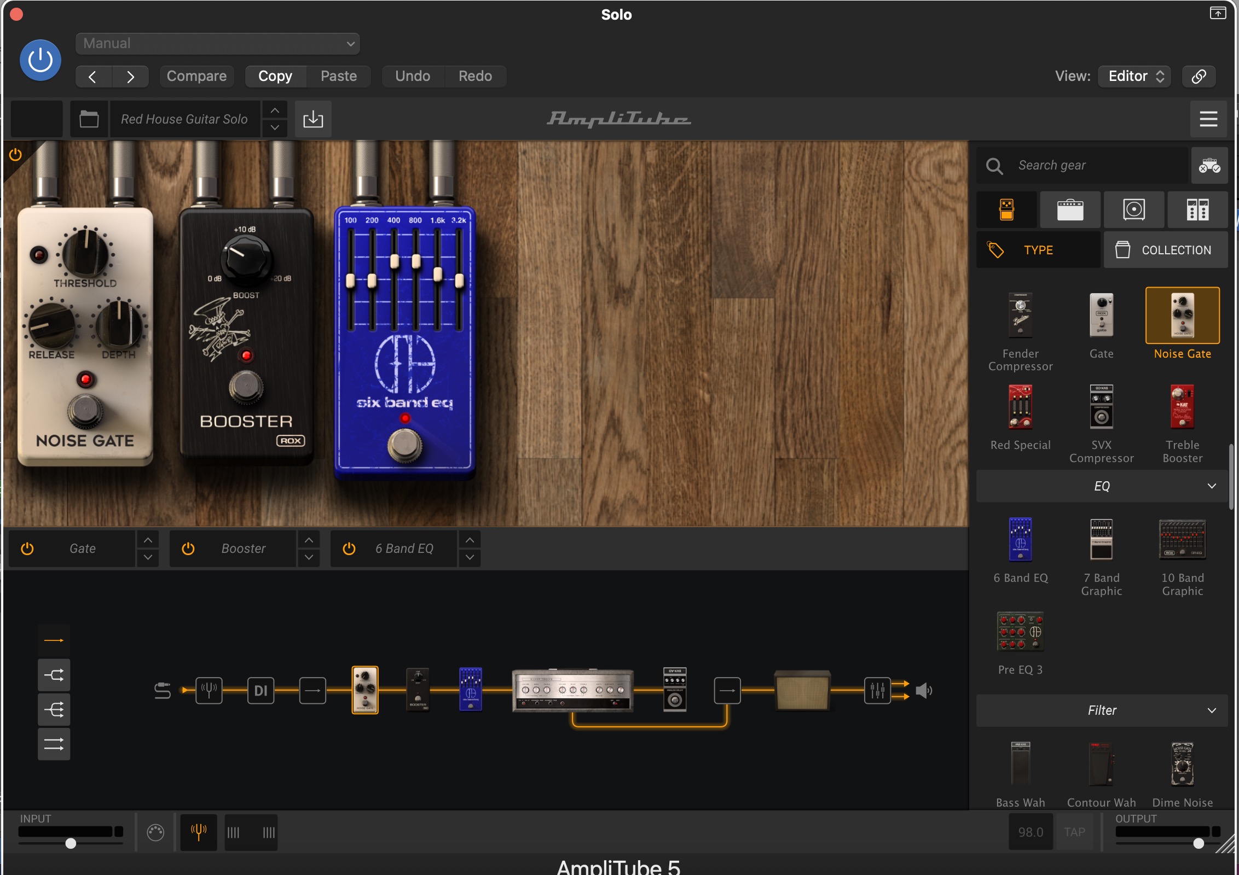Step Booster slot model down arrow
The height and width of the screenshot is (875, 1239).
pos(309,557)
